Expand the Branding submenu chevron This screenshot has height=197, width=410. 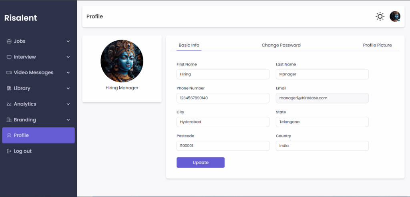point(68,120)
